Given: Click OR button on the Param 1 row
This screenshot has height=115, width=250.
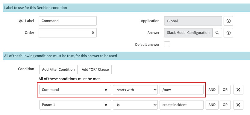Looking at the screenshot, I should point(225,105).
